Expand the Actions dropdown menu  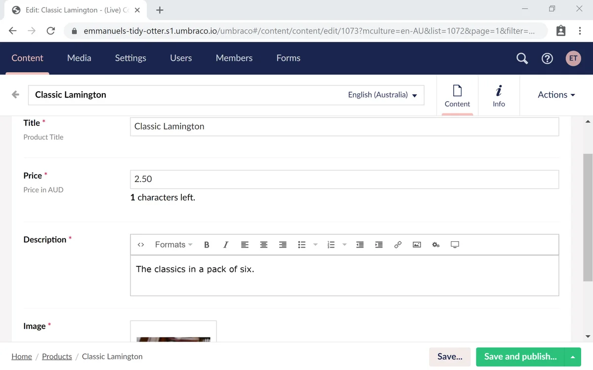[555, 95]
